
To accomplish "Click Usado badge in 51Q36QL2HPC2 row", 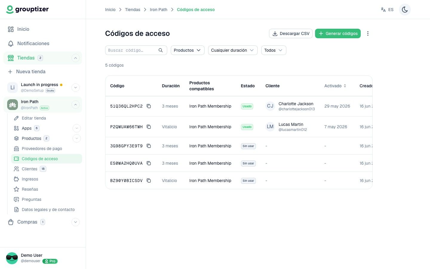I will (x=247, y=106).
